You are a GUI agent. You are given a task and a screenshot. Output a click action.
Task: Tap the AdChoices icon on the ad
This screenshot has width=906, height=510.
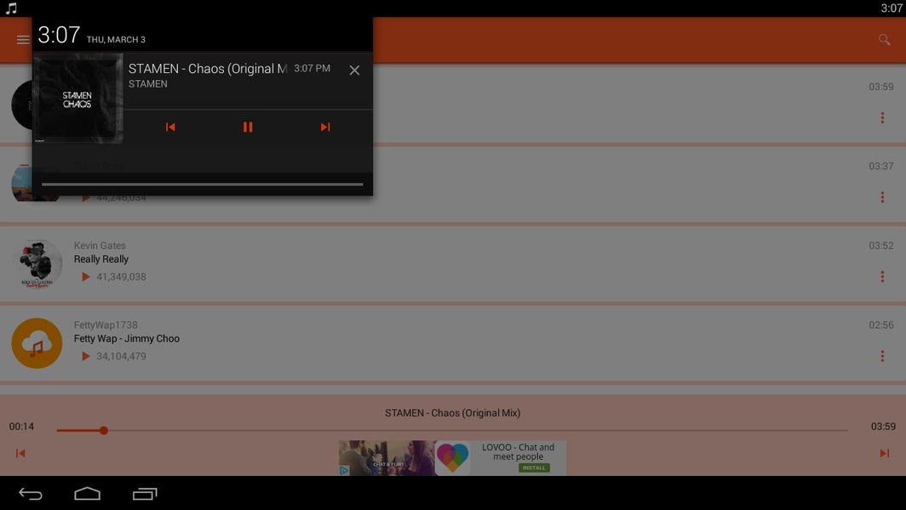point(344,471)
